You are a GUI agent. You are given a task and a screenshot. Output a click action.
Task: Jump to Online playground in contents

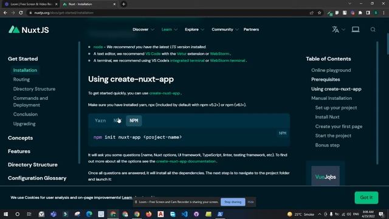point(331,71)
